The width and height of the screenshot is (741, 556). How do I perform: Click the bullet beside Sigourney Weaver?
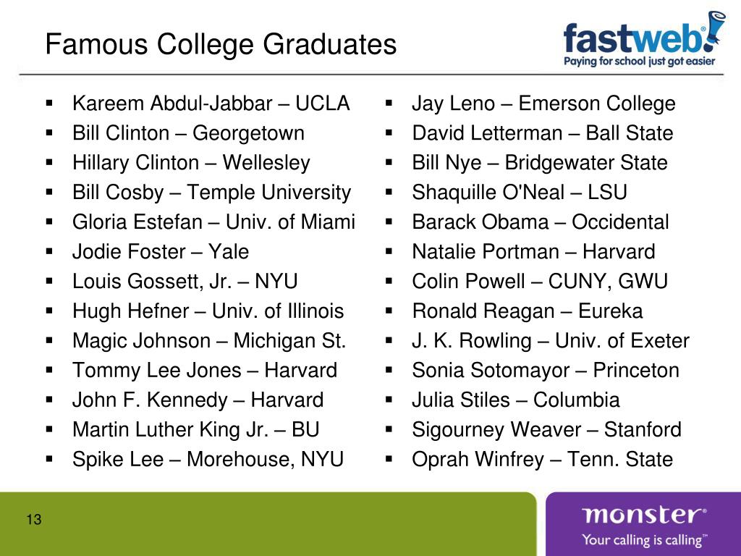click(389, 430)
